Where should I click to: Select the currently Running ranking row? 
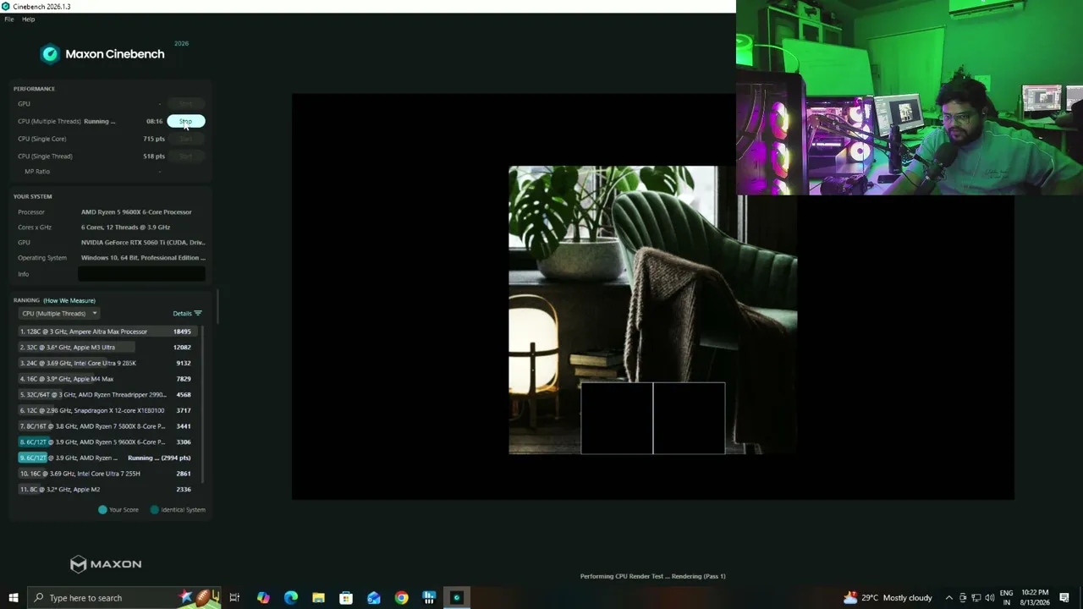pyautogui.click(x=109, y=458)
